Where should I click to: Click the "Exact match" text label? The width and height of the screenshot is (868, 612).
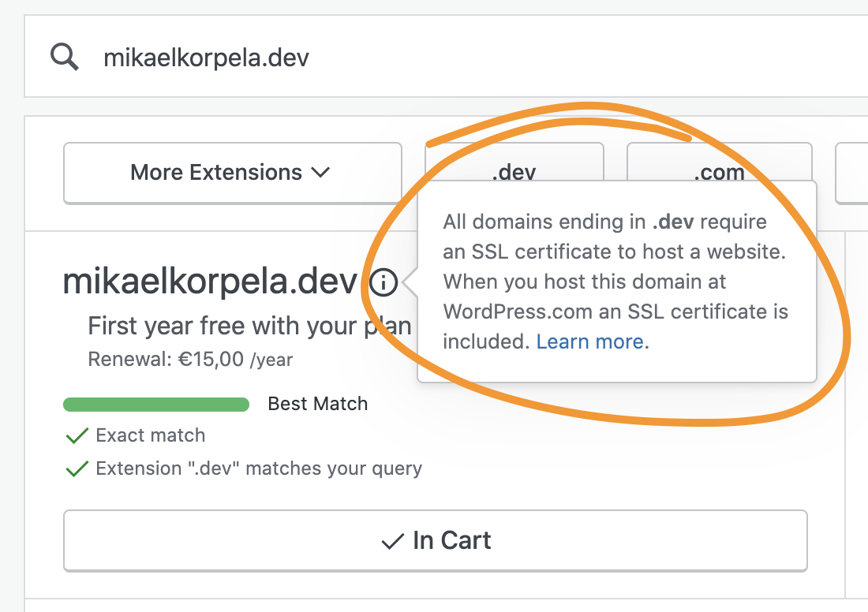(151, 435)
